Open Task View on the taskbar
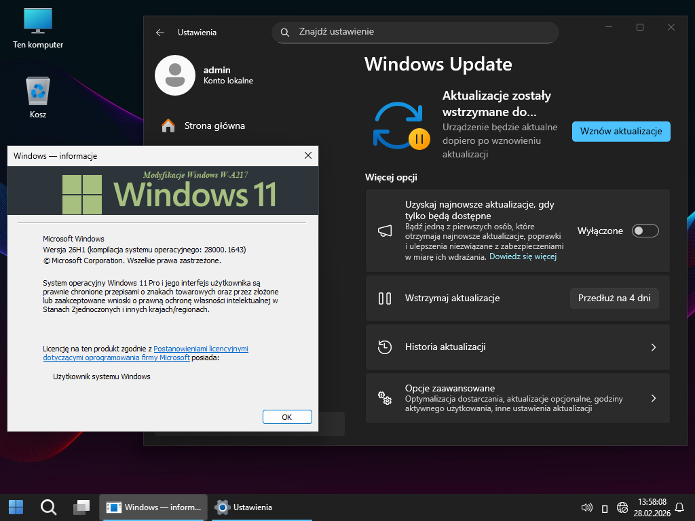This screenshot has height=521, width=695. 81,507
